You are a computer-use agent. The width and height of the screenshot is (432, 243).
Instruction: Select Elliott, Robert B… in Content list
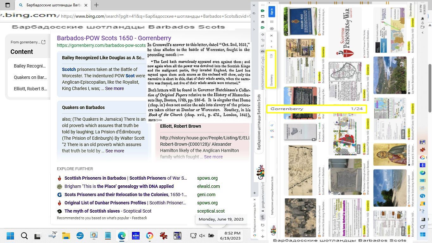click(30, 89)
